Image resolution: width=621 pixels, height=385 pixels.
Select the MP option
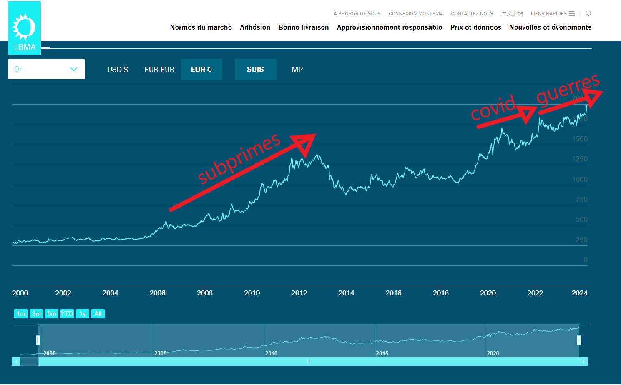click(297, 70)
